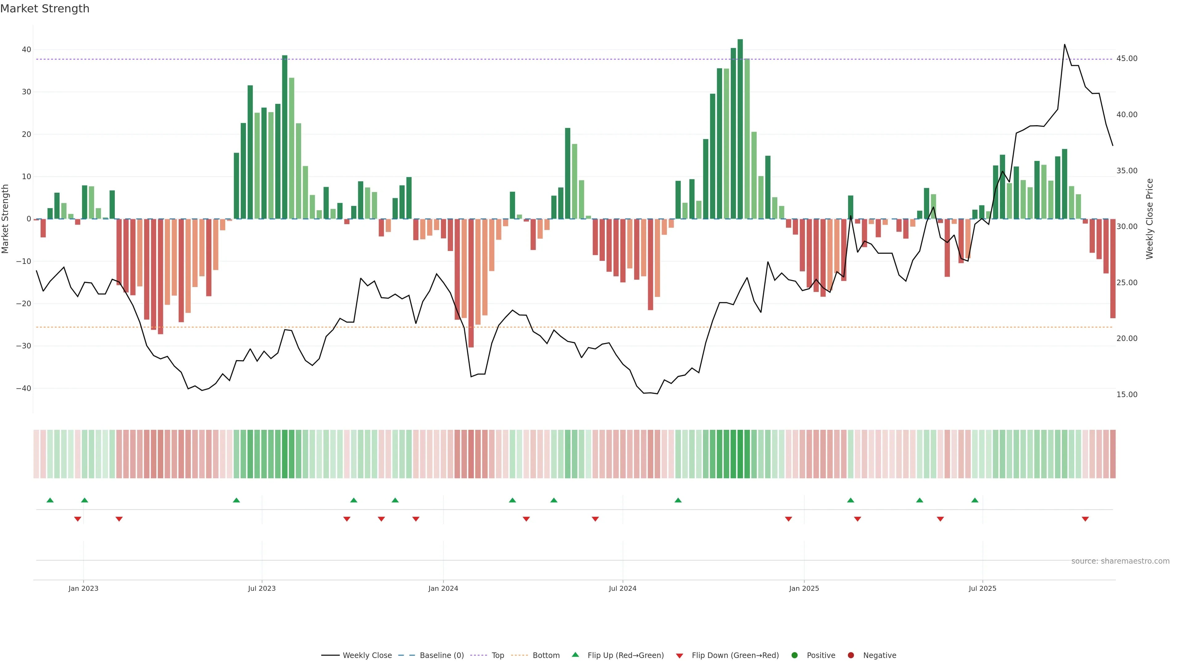Click the Positive green circle legend icon
1185x666 pixels.
pyautogui.click(x=794, y=656)
